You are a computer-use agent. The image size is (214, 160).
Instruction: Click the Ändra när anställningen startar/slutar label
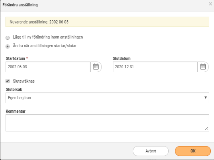(x=45, y=46)
